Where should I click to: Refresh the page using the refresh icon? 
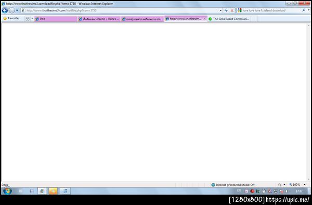[226, 10]
